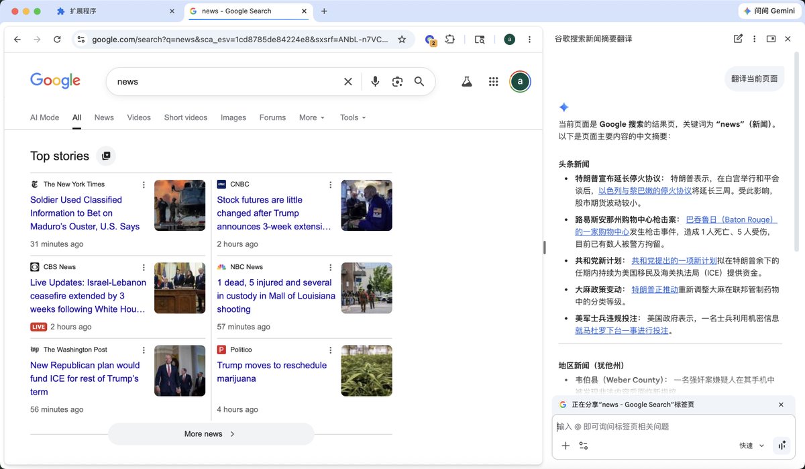This screenshot has width=805, height=469.
Task: Stop sharing the news tab with Gemini
Action: point(781,405)
